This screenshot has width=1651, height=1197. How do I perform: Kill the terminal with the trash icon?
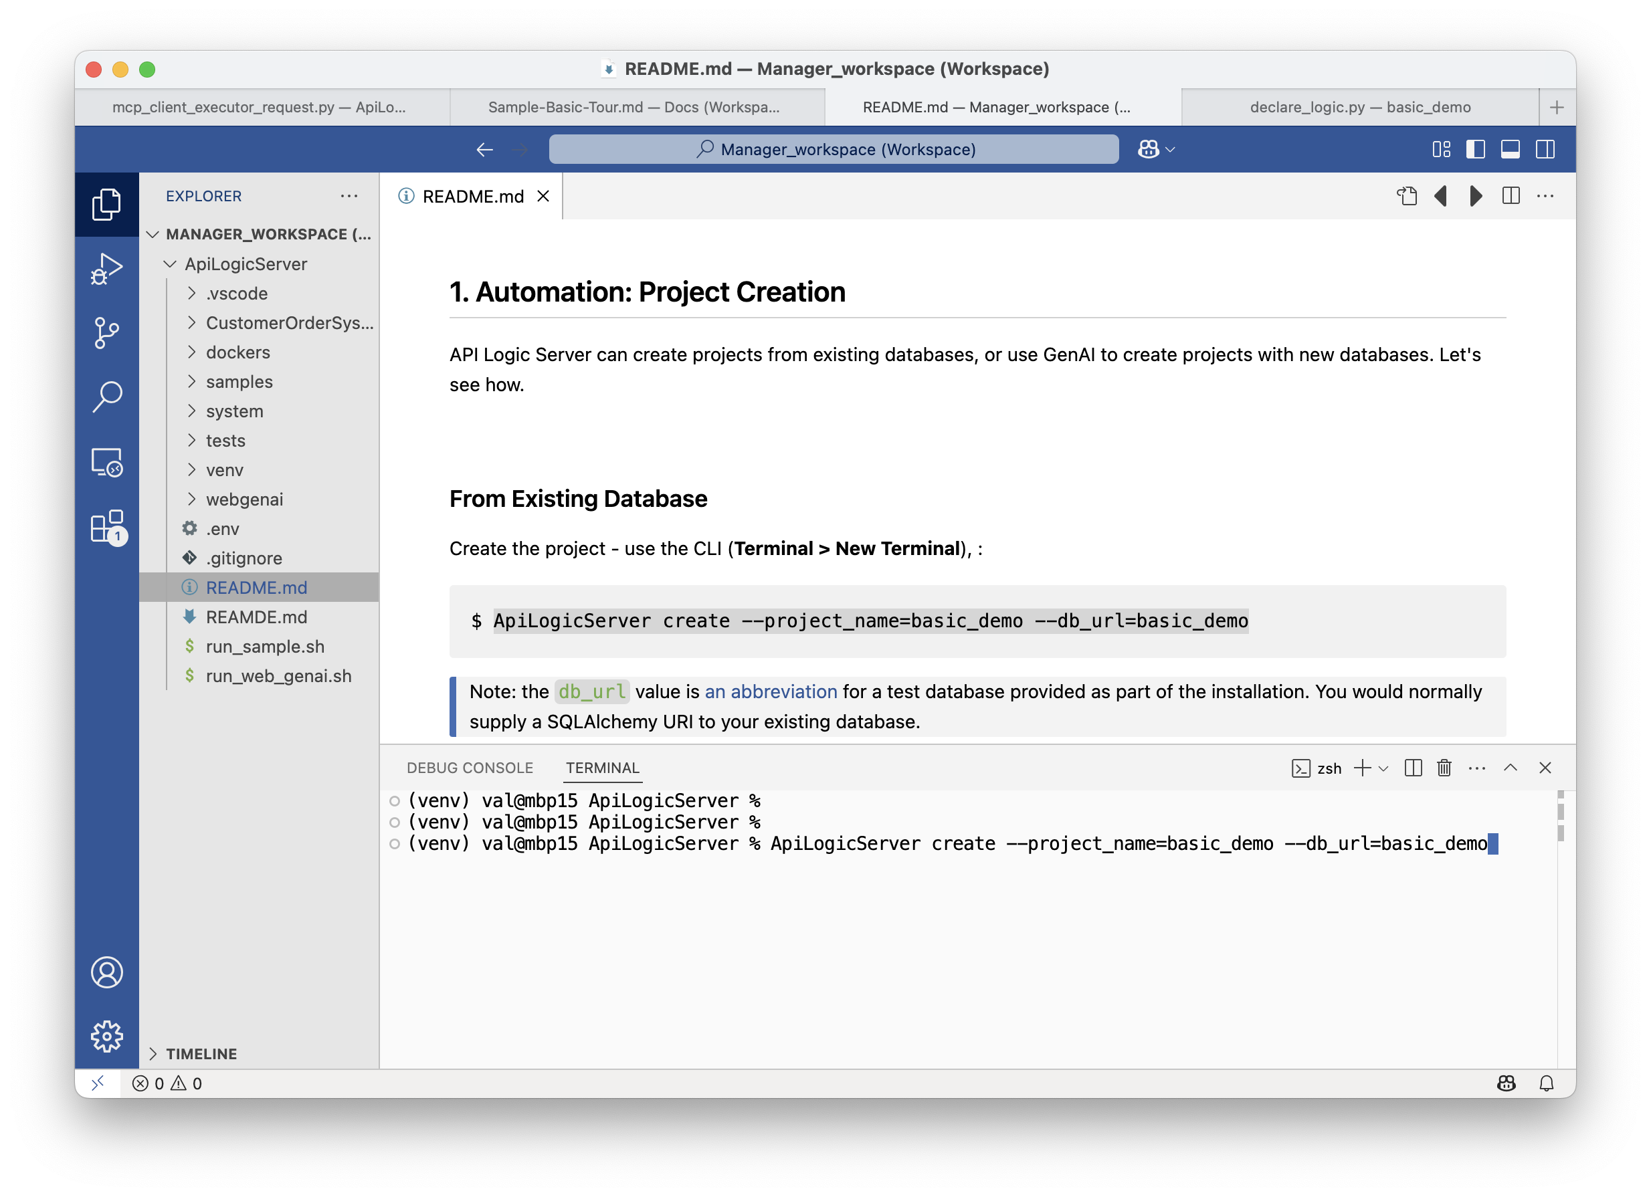1444,768
